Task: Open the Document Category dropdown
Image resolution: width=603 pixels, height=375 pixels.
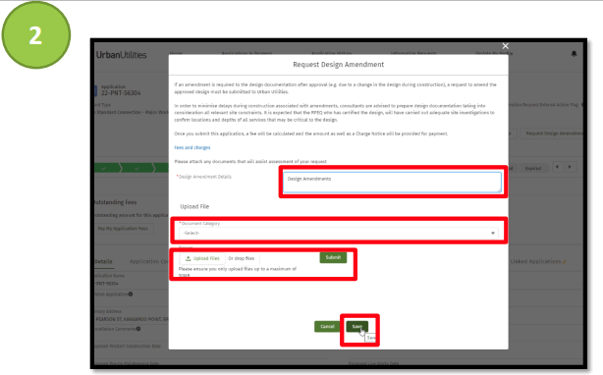Action: click(339, 233)
